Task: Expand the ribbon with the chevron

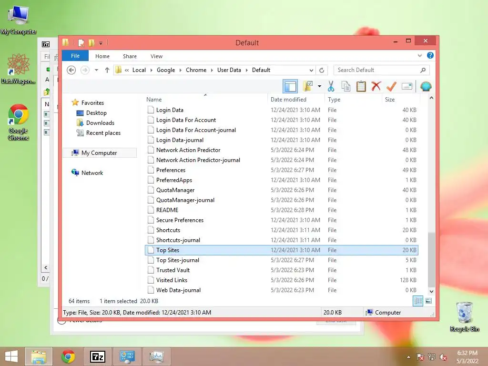Action: click(419, 56)
